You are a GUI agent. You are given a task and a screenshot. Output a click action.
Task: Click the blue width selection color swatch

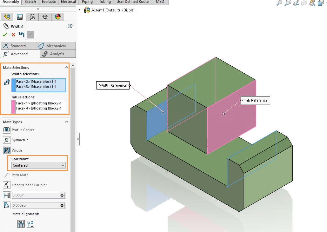(13, 85)
